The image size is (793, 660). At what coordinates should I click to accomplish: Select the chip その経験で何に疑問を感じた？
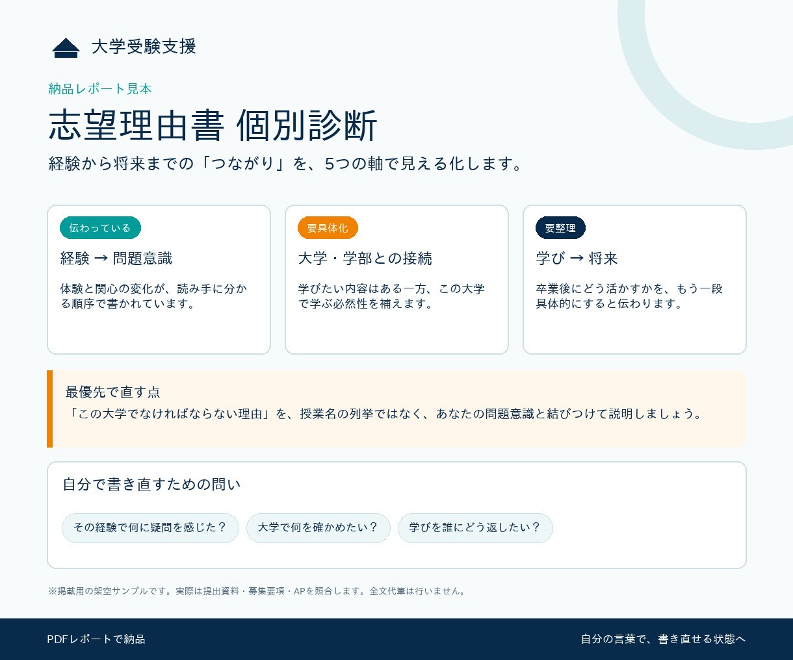[x=150, y=528]
